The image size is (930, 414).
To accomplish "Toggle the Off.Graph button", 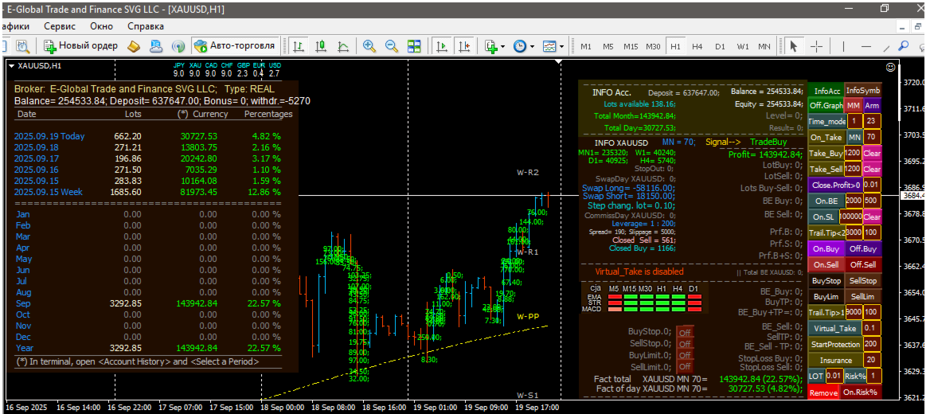I will tap(826, 106).
